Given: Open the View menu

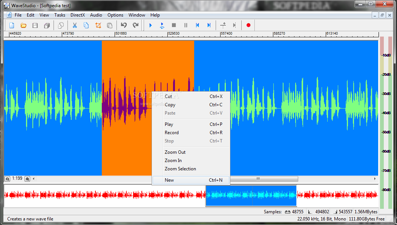Looking at the screenshot, I should 44,15.
